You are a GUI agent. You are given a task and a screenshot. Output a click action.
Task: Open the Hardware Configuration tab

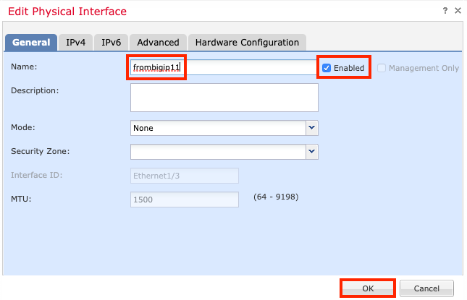[247, 43]
